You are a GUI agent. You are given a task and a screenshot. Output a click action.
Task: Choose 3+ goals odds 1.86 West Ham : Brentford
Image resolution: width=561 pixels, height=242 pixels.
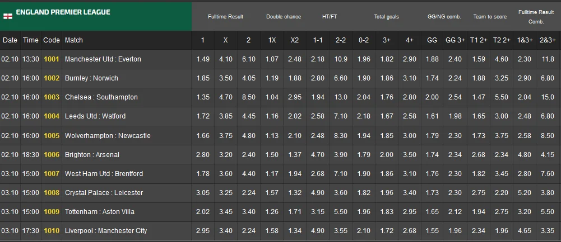(x=387, y=174)
